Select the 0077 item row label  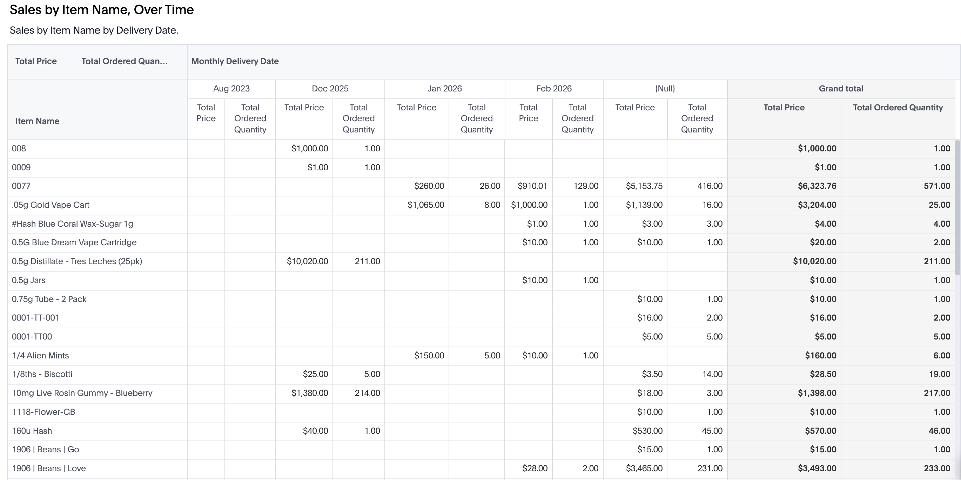(x=21, y=186)
